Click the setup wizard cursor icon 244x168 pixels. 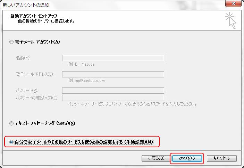(230, 21)
